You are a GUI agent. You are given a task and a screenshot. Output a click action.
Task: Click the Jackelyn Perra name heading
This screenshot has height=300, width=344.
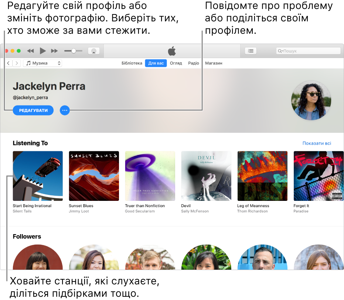[49, 86]
